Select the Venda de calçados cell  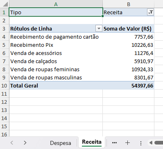56,61
